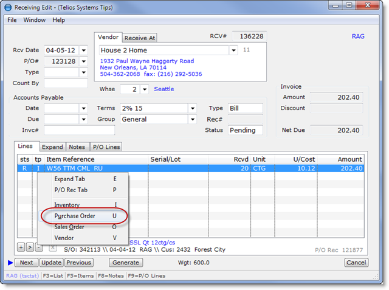Click the disabled X button below grid
This screenshot has height=290, width=389.
52,247
